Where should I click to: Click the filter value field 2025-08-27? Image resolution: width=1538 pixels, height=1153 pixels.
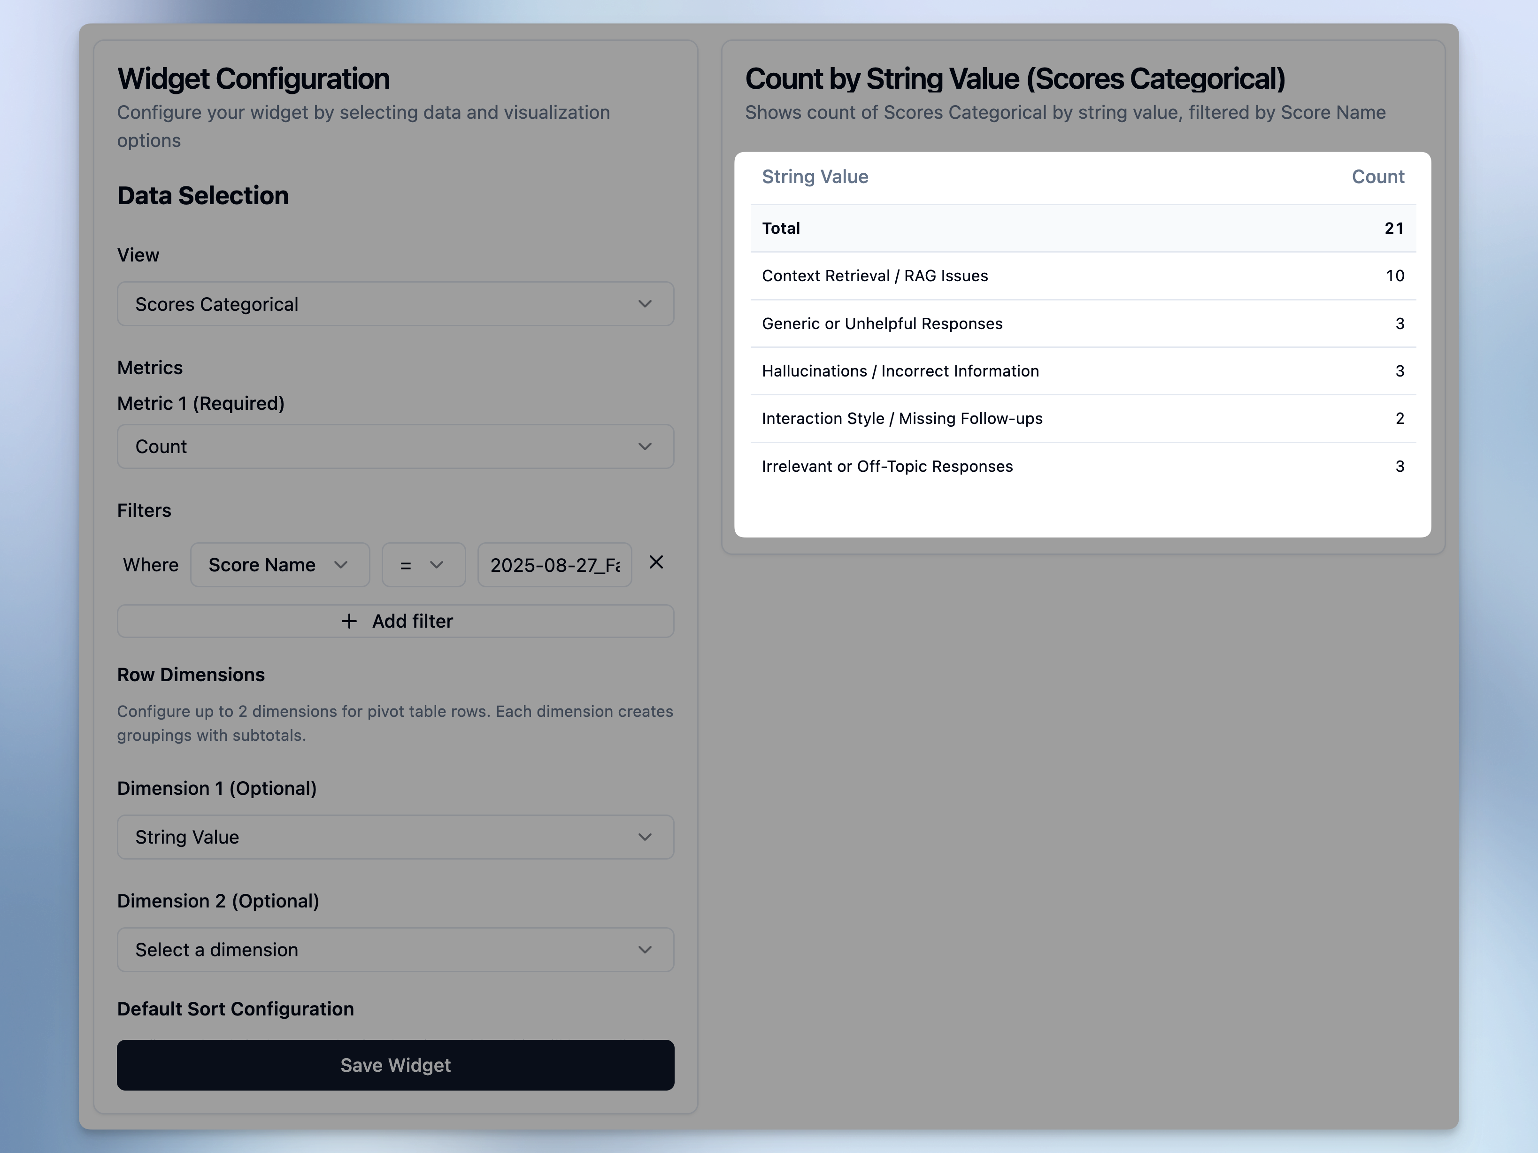[x=554, y=565]
